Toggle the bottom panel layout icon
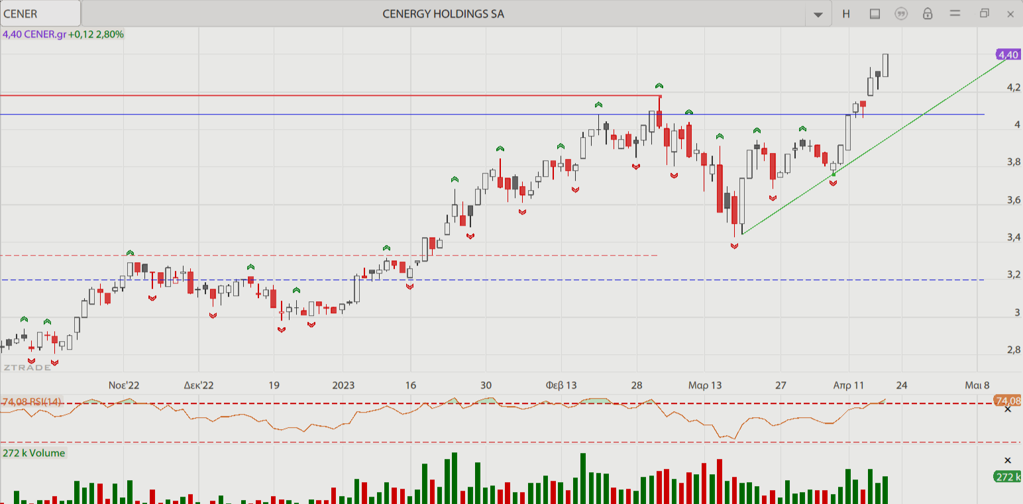The width and height of the screenshot is (1023, 504). 875,14
